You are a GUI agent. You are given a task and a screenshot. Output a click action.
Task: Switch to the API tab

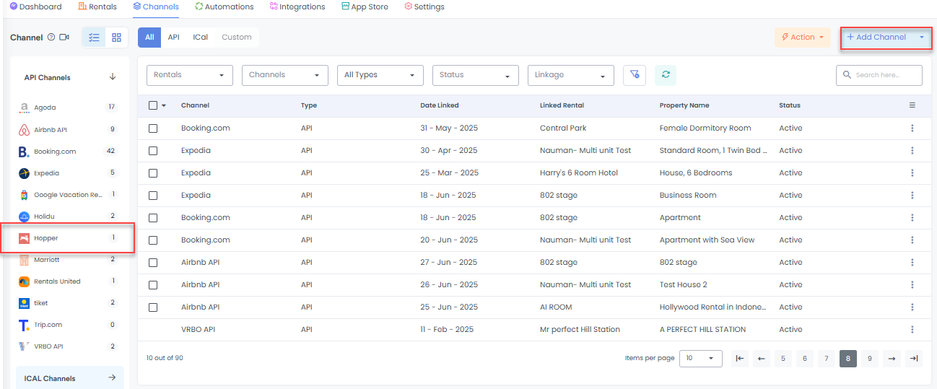click(174, 38)
